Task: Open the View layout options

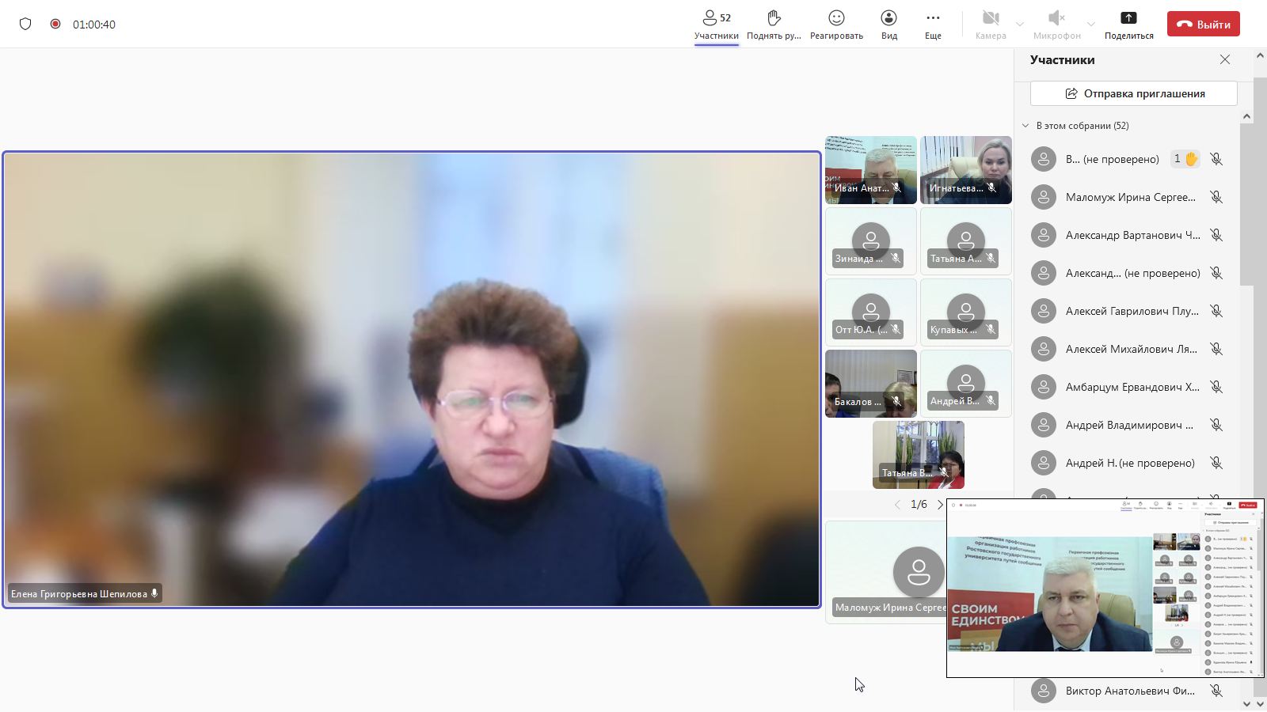Action: (x=888, y=25)
